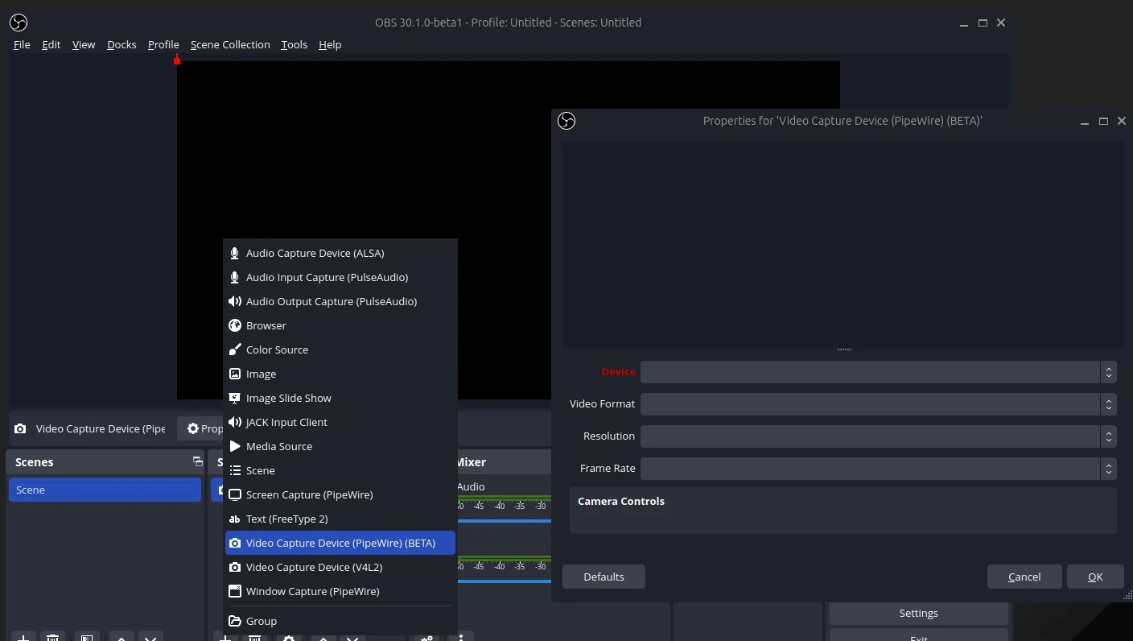Click the OBS logo in Properties title bar
The height and width of the screenshot is (641, 1133).
pyautogui.click(x=566, y=121)
